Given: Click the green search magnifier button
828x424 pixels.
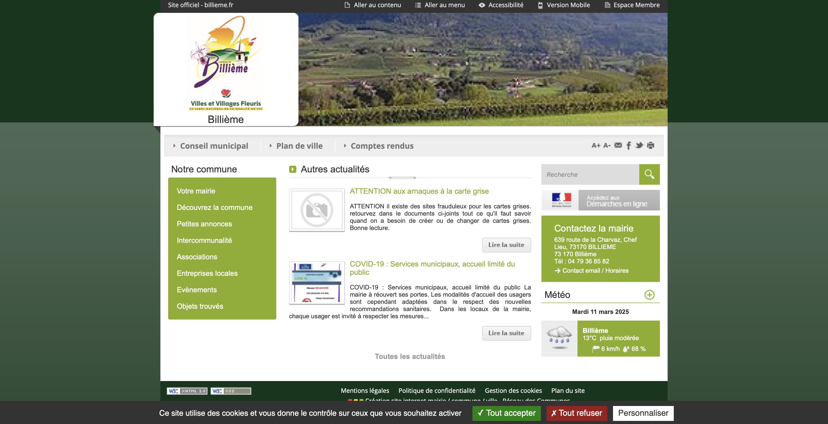Looking at the screenshot, I should (x=649, y=174).
